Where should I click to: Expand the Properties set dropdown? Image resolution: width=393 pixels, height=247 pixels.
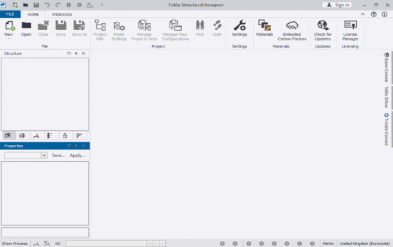[x=44, y=155]
